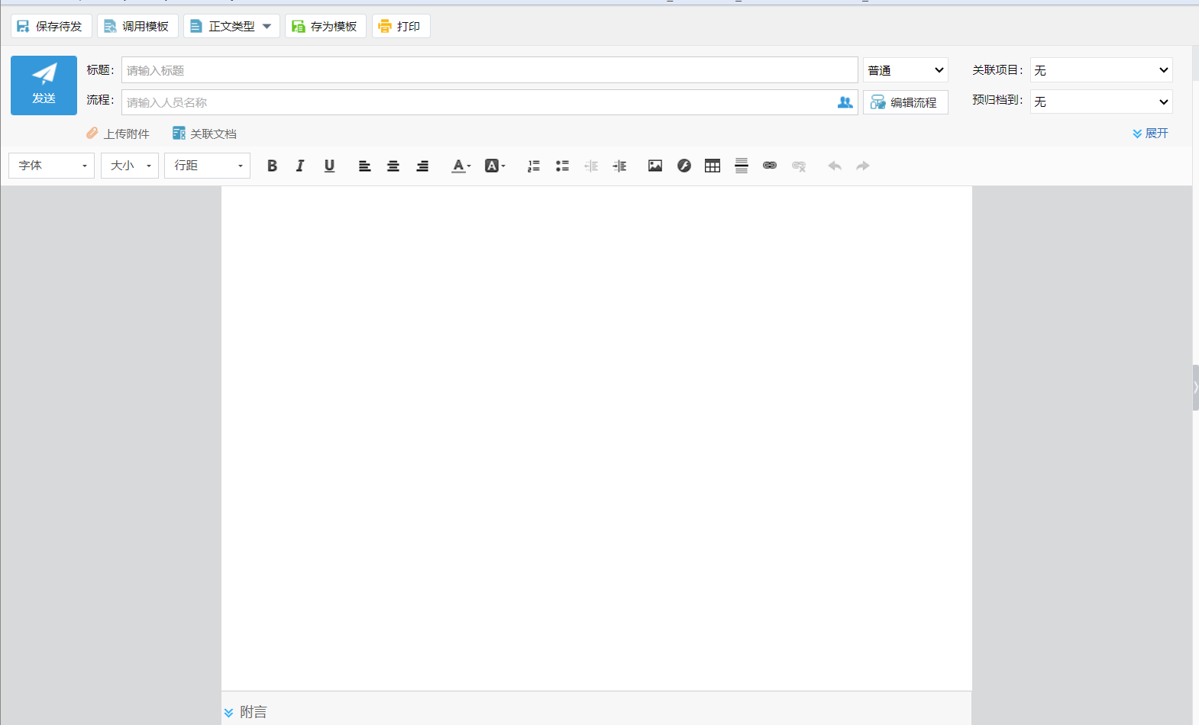The image size is (1199, 725).
Task: Decrease indent of paragraph
Action: pyautogui.click(x=591, y=166)
